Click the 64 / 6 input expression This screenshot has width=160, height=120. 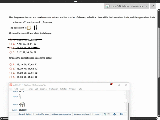[21, 91]
